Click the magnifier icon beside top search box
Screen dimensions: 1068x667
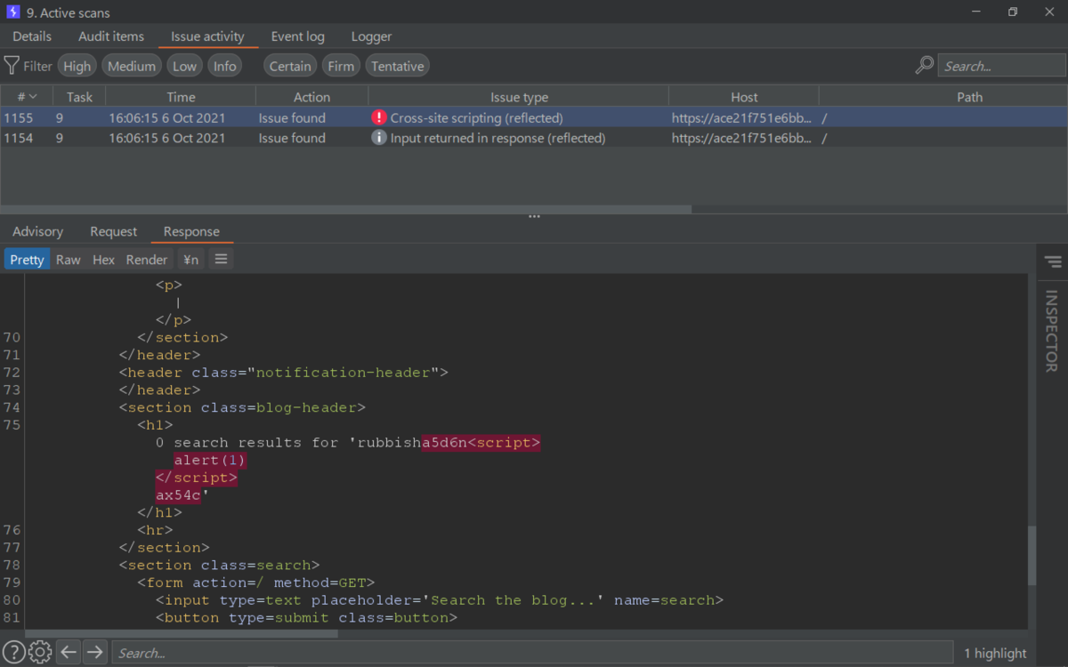(925, 65)
